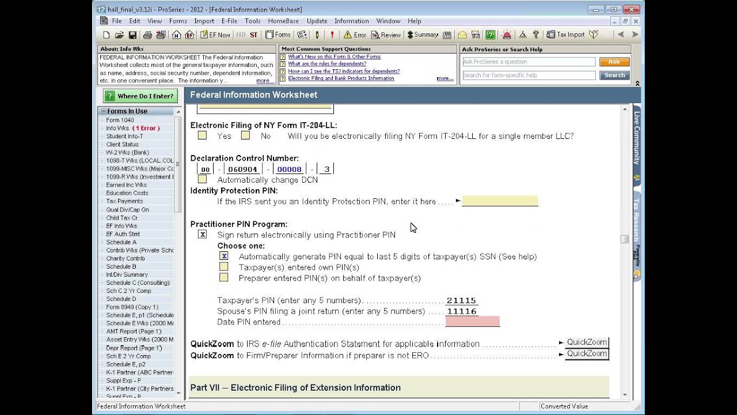
Task: QuickZoom to Firm/Preparer Information
Action: click(587, 354)
